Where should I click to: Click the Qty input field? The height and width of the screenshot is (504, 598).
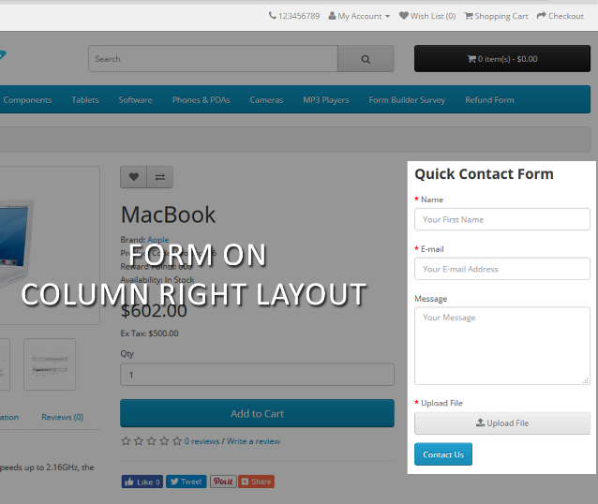tap(257, 375)
